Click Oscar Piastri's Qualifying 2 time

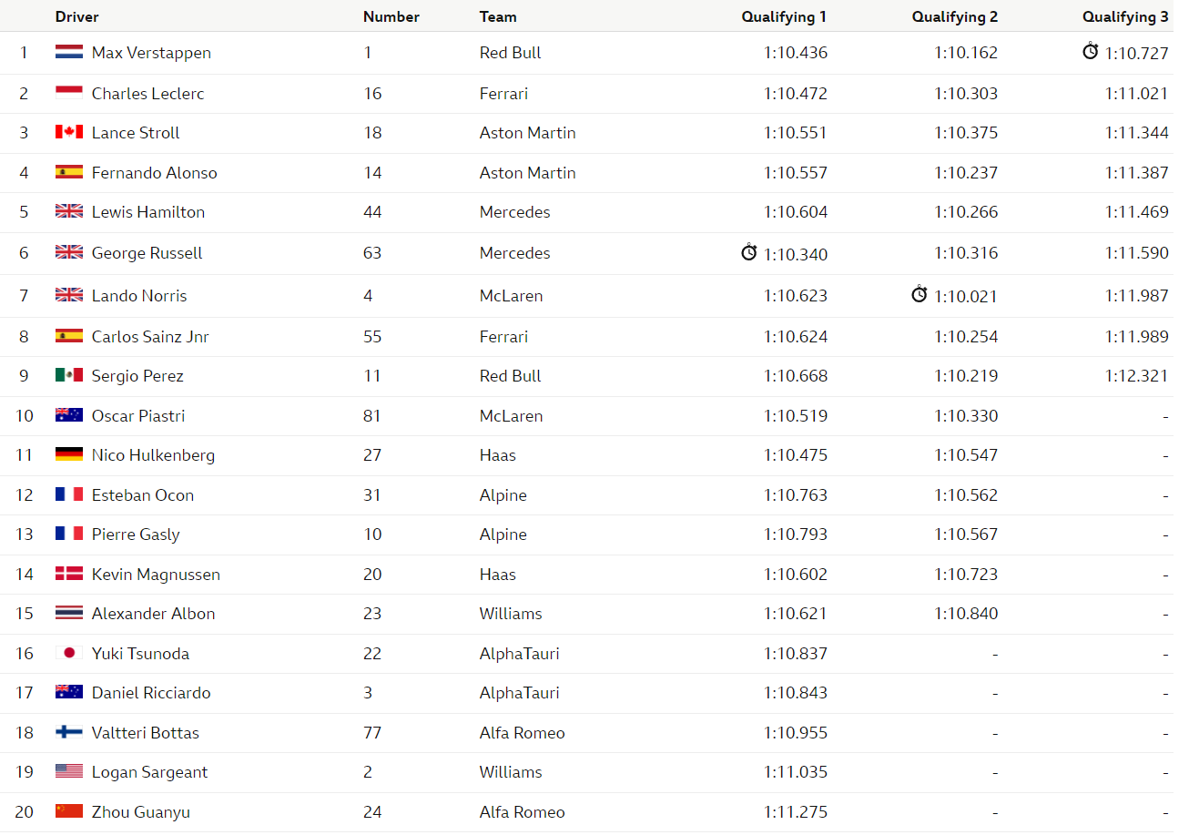pyautogui.click(x=966, y=415)
